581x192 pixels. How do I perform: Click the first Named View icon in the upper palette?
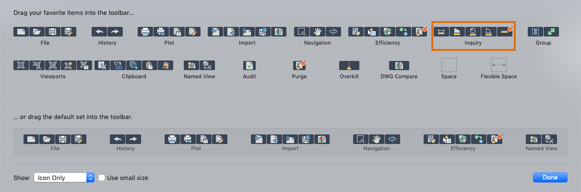coord(191,66)
